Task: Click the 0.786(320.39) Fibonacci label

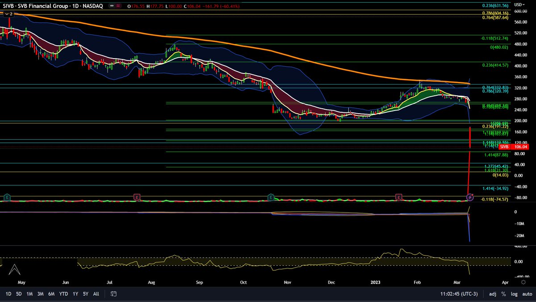Action: pyautogui.click(x=495, y=91)
